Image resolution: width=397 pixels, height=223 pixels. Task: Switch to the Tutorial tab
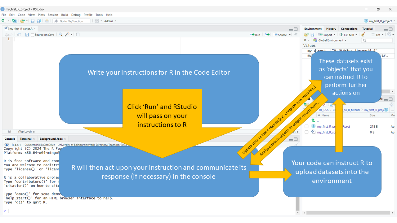(368, 29)
